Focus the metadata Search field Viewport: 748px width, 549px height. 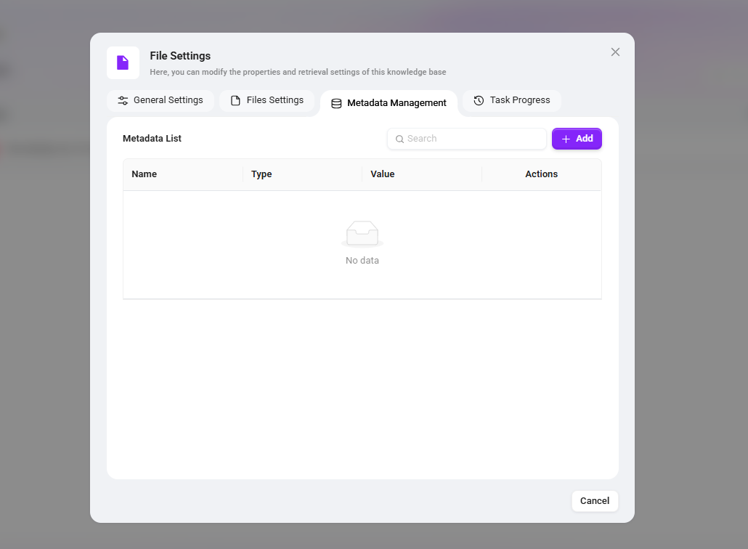point(466,139)
